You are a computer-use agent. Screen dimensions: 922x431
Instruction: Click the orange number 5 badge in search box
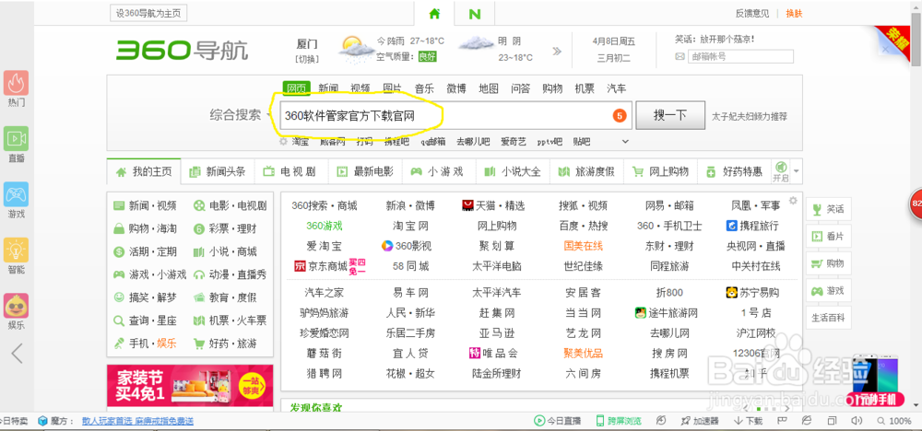(x=620, y=116)
